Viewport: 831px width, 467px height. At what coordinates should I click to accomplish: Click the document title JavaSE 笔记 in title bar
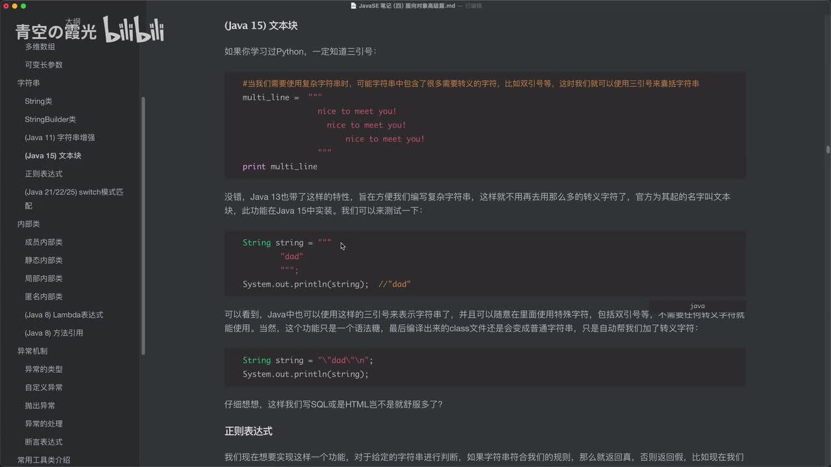[x=407, y=5]
